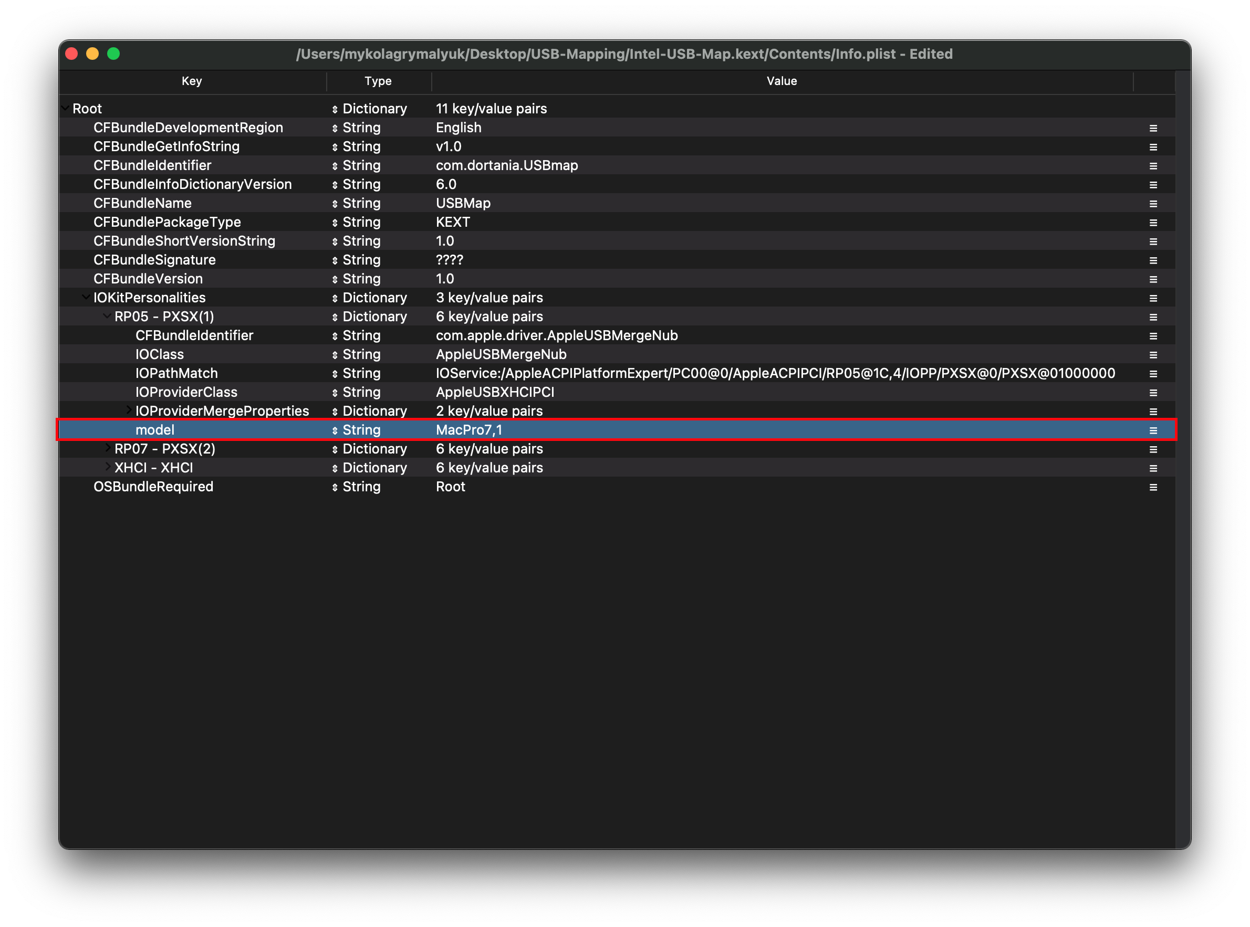The height and width of the screenshot is (927, 1250).
Task: Expand the XHCI - XHCI dictionary
Action: 107,467
